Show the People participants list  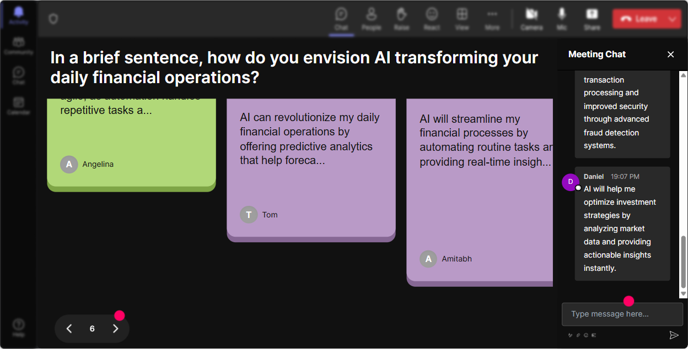click(x=372, y=19)
